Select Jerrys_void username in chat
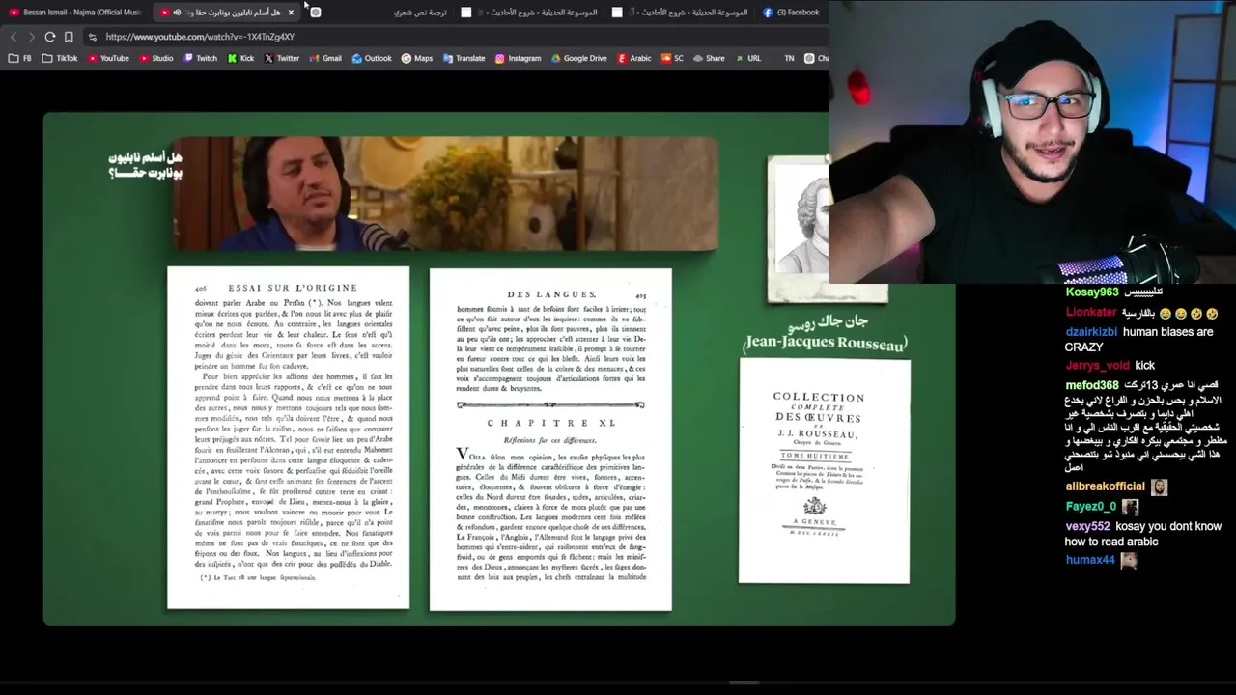Image resolution: width=1236 pixels, height=695 pixels. (1098, 366)
